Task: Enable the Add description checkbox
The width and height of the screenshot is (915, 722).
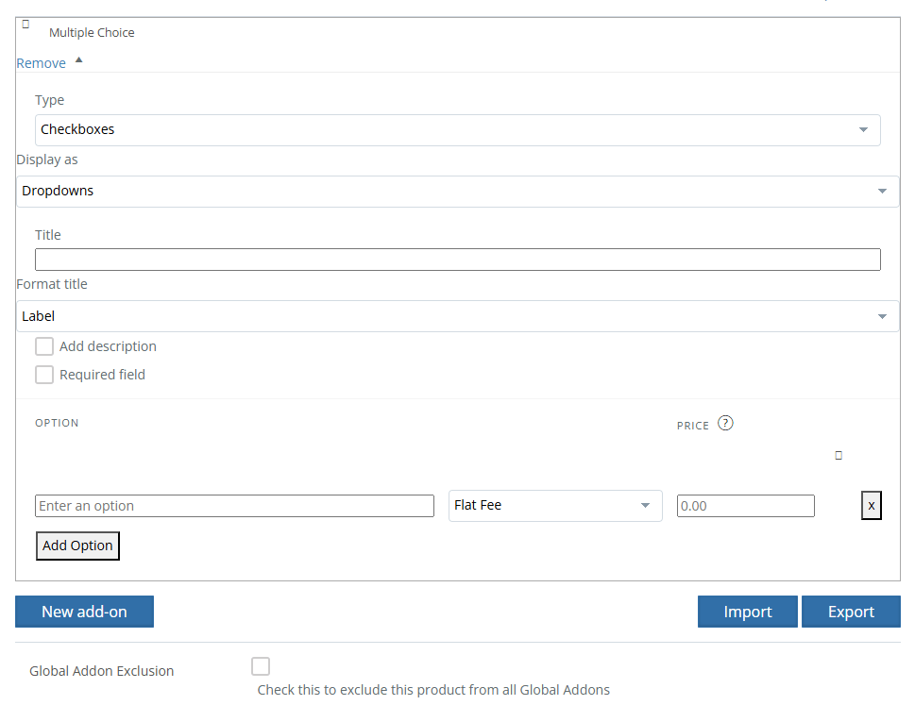Action: pyautogui.click(x=44, y=346)
